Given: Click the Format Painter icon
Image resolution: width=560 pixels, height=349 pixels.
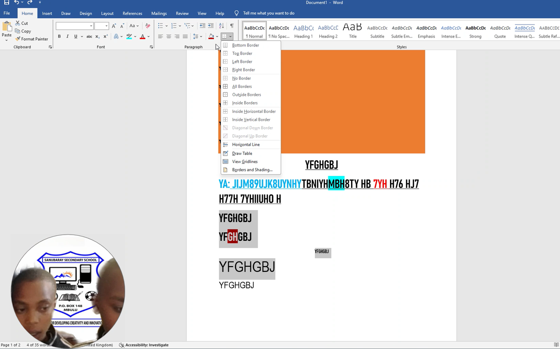Looking at the screenshot, I should pyautogui.click(x=18, y=39).
